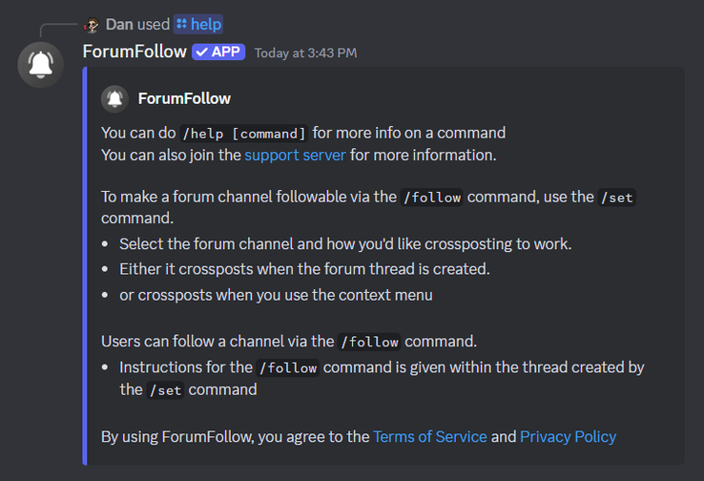Screen dimensions: 704x481
Task: Click the /help [command] code snippet
Action: point(244,134)
